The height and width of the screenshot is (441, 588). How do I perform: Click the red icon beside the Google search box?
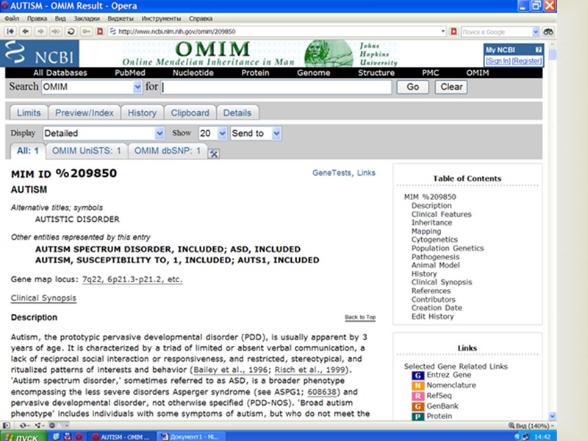point(453,32)
